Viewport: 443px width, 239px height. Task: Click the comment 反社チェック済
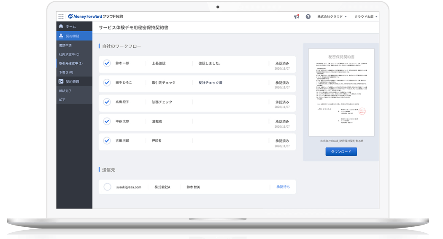coord(210,83)
